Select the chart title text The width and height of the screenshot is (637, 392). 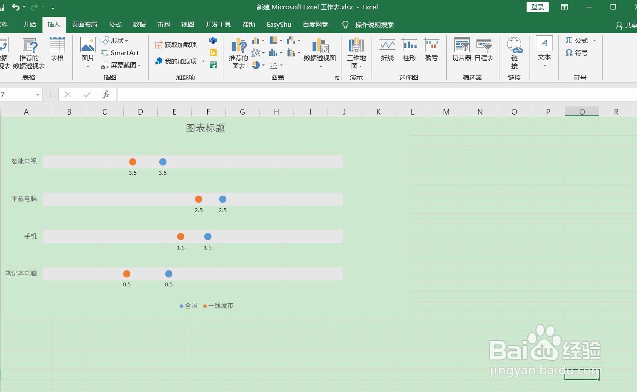click(x=206, y=128)
